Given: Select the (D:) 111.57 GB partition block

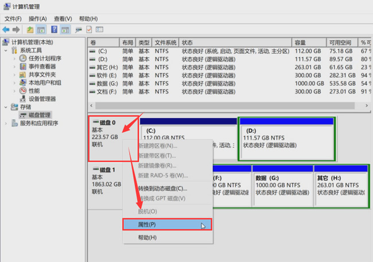Looking at the screenshot, I should [x=287, y=139].
